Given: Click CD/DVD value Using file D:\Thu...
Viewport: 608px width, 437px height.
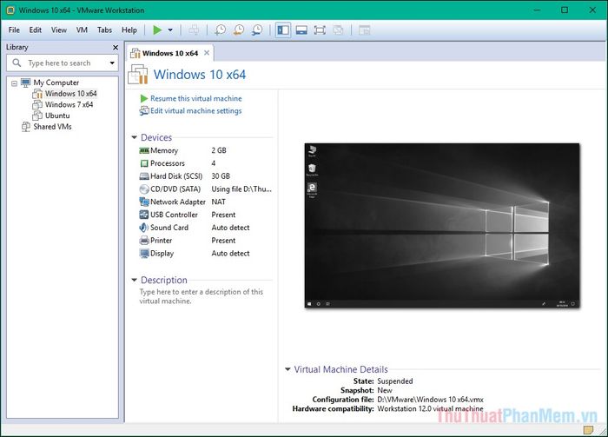Looking at the screenshot, I should (241, 189).
